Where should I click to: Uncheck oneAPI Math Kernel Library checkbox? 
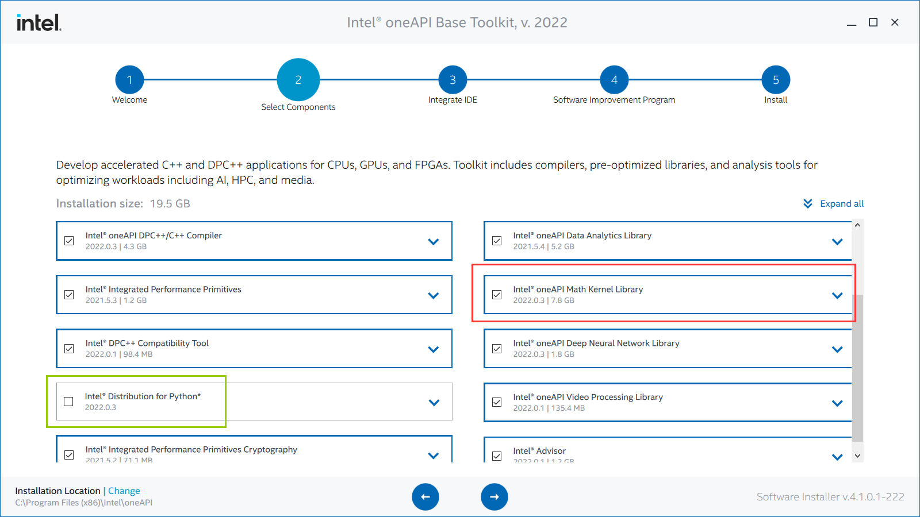pos(497,295)
